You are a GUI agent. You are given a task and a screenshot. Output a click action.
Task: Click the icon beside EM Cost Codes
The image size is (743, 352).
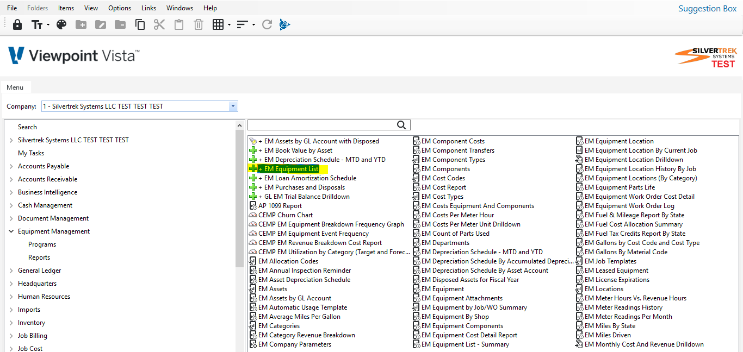click(416, 178)
